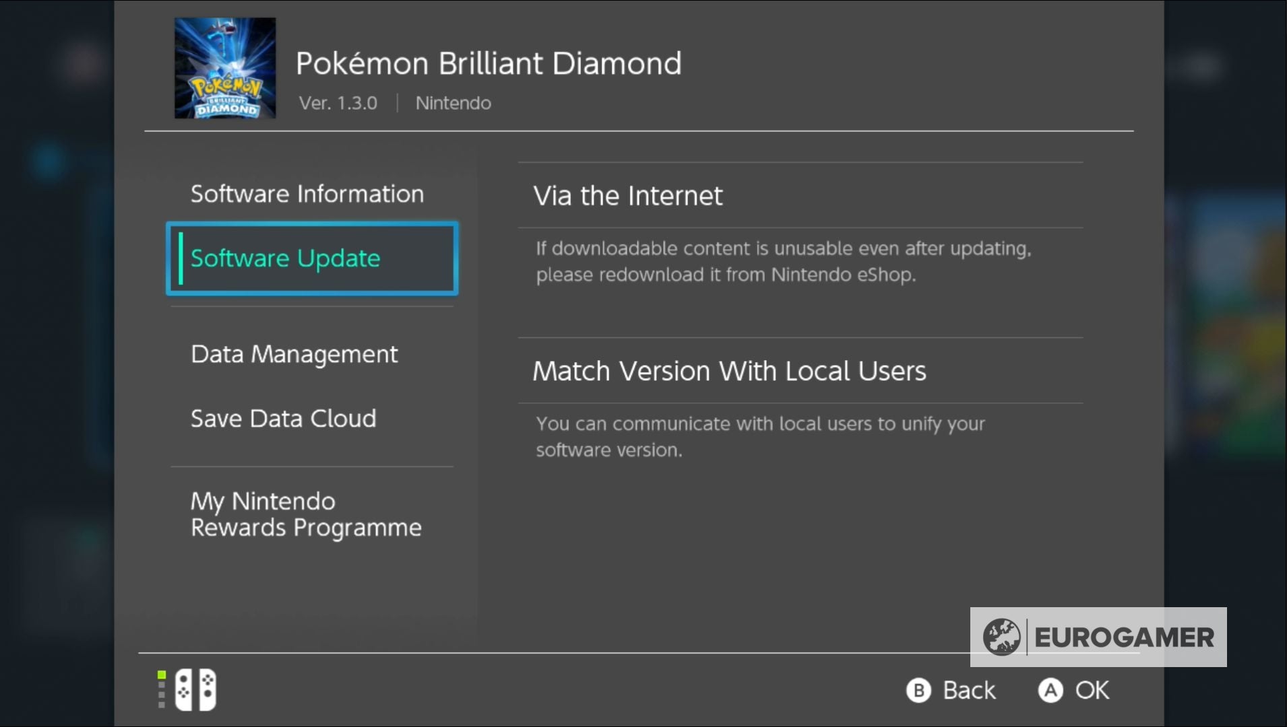The image size is (1287, 727).
Task: Select the highlighted Software Update entry
Action: (x=286, y=258)
